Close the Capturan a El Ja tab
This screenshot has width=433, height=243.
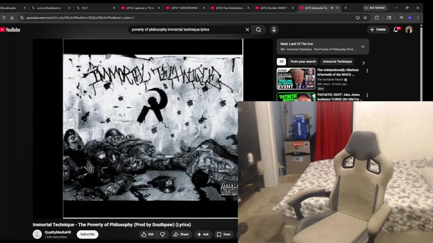(159, 8)
